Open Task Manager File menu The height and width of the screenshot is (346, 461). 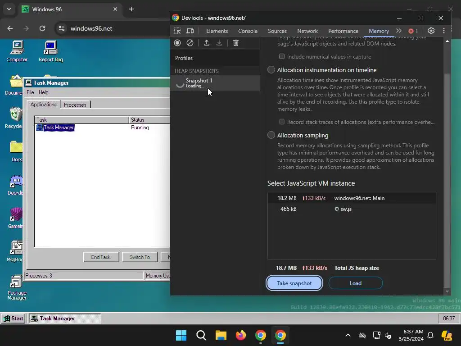pyautogui.click(x=30, y=92)
